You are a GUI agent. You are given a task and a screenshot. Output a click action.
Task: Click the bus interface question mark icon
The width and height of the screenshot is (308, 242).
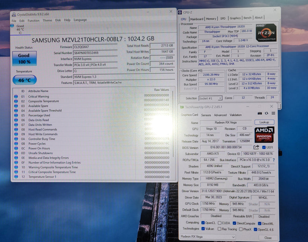[274, 160]
